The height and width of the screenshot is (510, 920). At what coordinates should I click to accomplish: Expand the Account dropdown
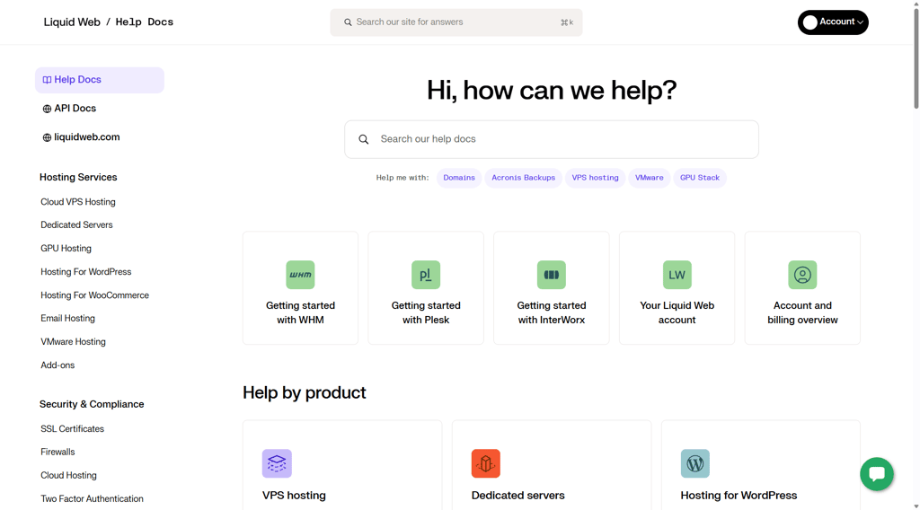(x=833, y=22)
